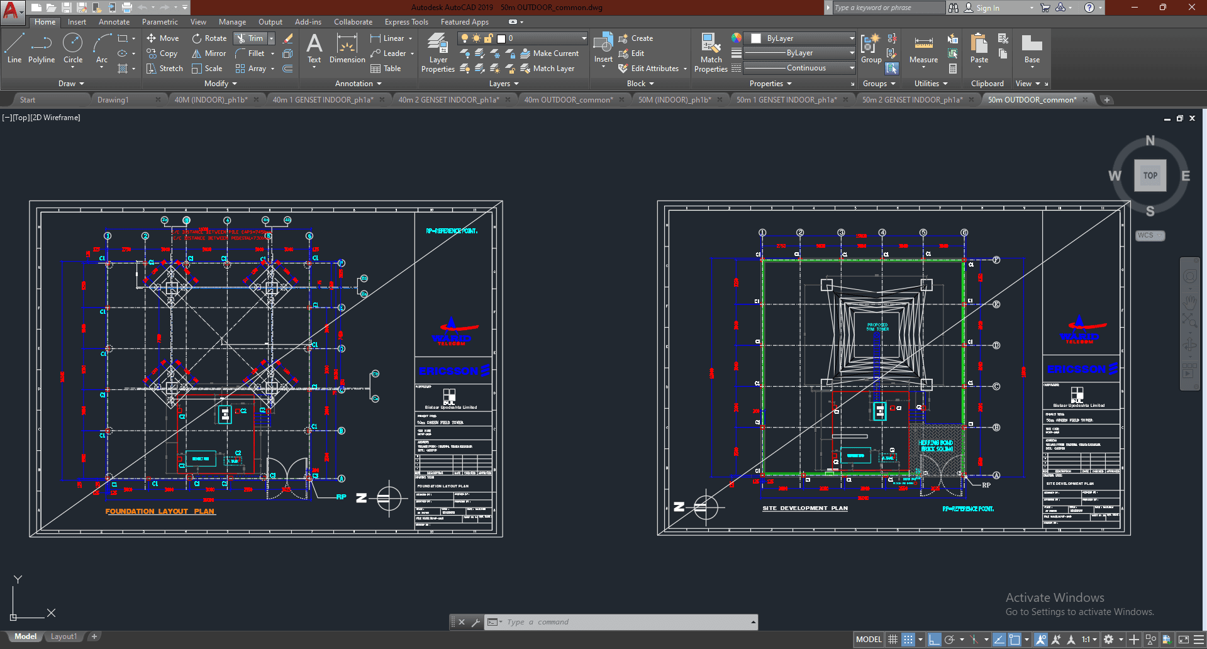Click the Make Current layer button
This screenshot has width=1207, height=649.
click(549, 53)
